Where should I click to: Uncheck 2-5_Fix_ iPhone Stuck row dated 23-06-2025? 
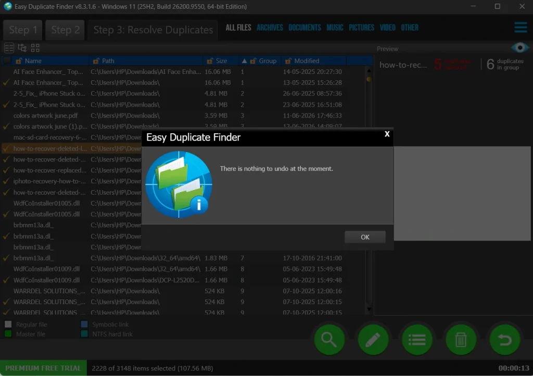point(6,105)
